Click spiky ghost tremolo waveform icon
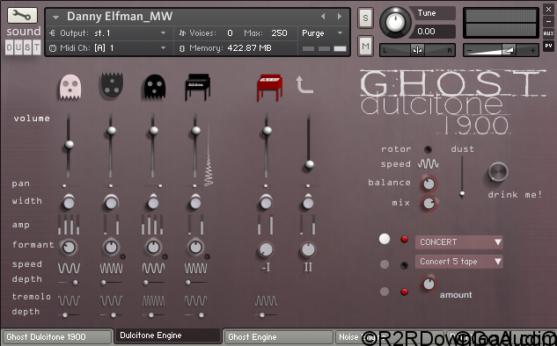This screenshot has height=346, width=557. [111, 300]
